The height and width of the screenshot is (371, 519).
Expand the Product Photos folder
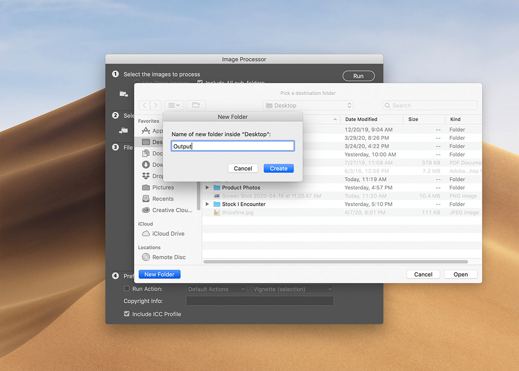pos(207,188)
